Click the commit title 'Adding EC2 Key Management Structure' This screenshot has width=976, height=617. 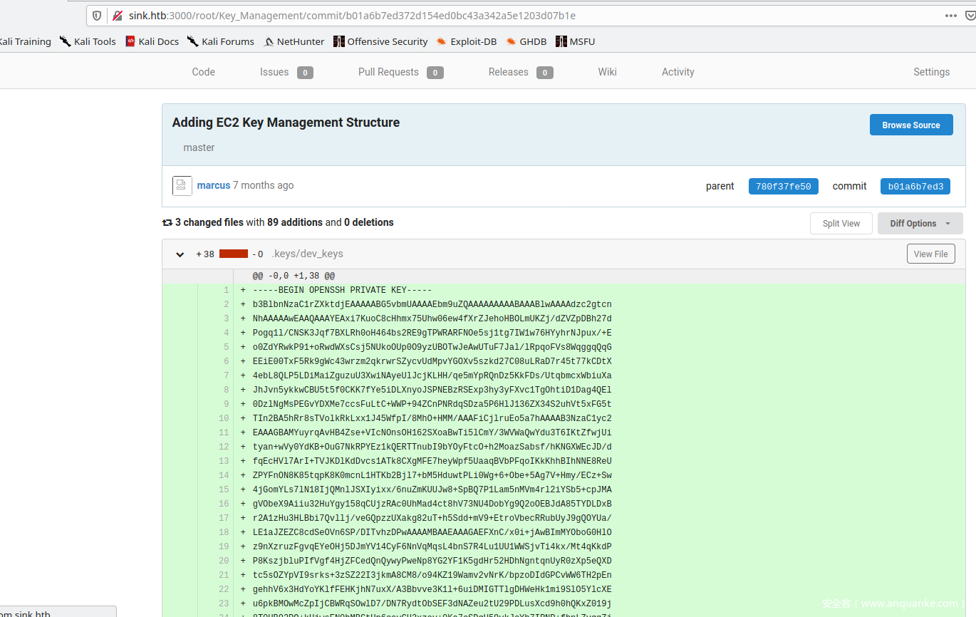(286, 123)
